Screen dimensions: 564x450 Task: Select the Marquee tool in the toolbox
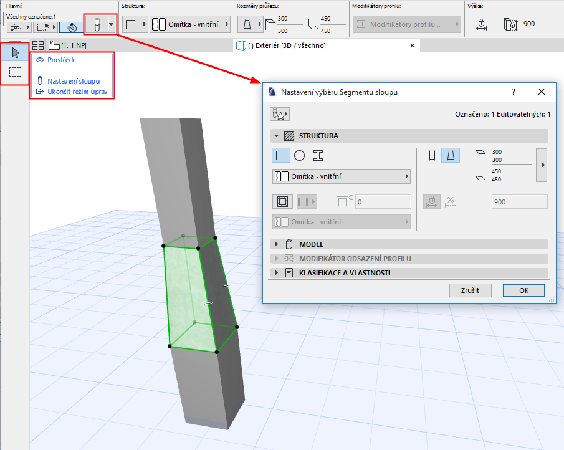[x=15, y=72]
